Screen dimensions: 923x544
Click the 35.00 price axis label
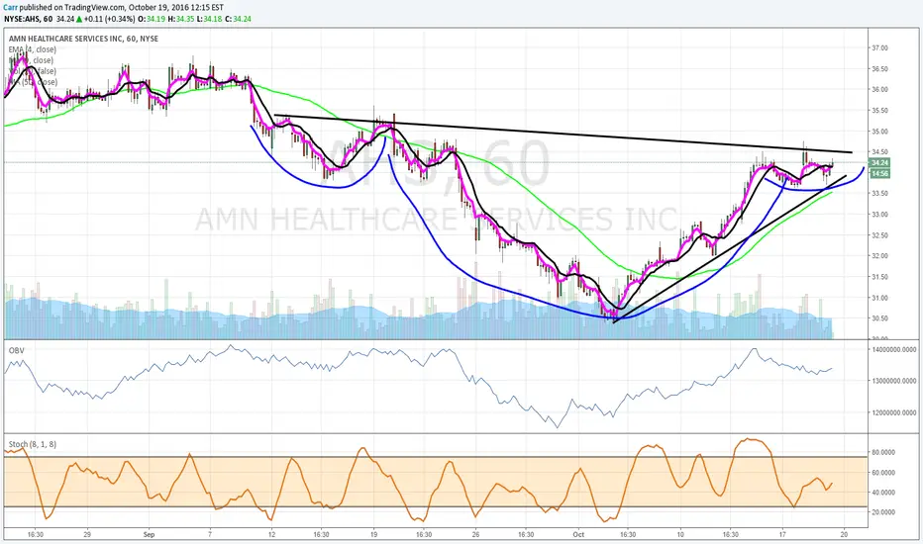coord(879,132)
